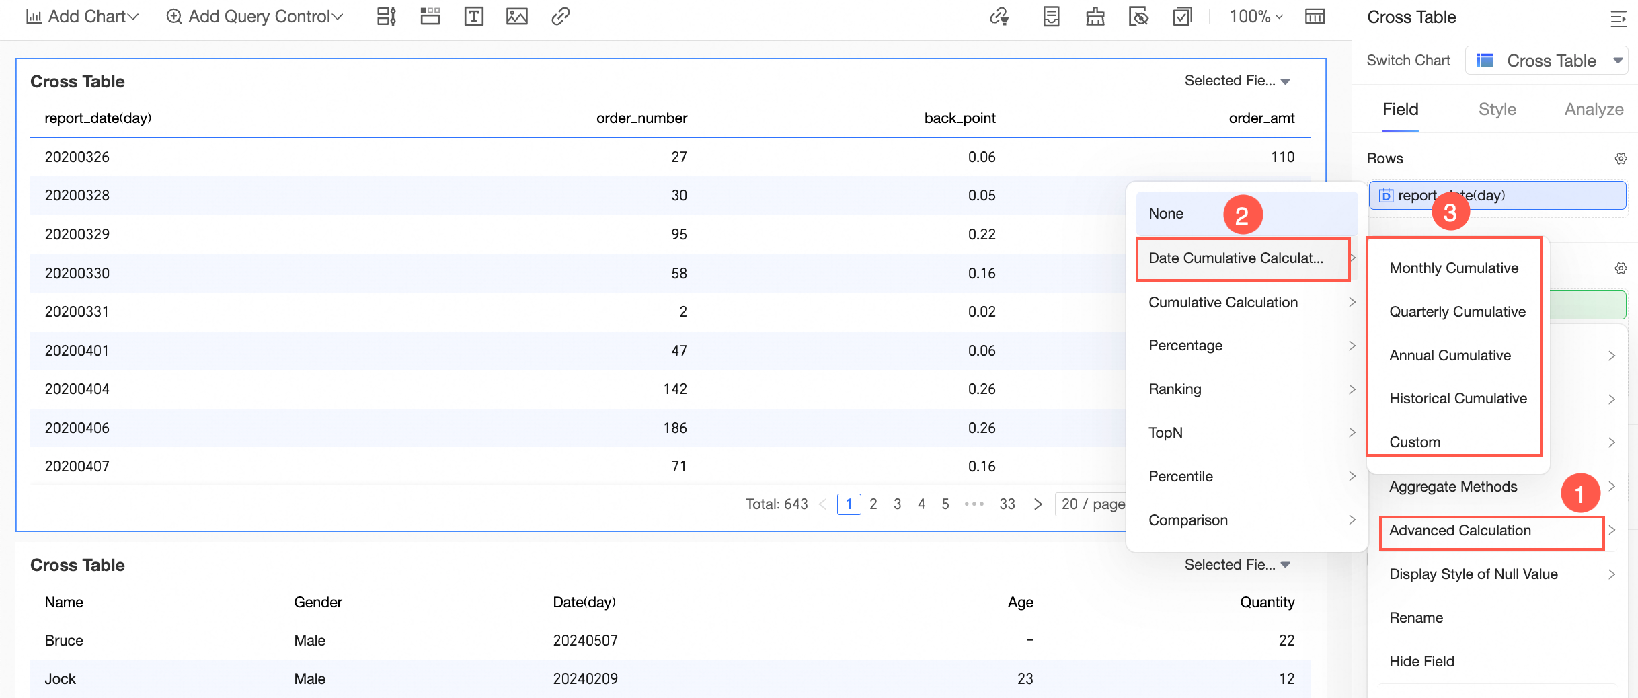Open the Ranking submenu

click(1247, 389)
